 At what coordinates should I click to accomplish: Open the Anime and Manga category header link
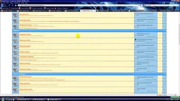19,74
